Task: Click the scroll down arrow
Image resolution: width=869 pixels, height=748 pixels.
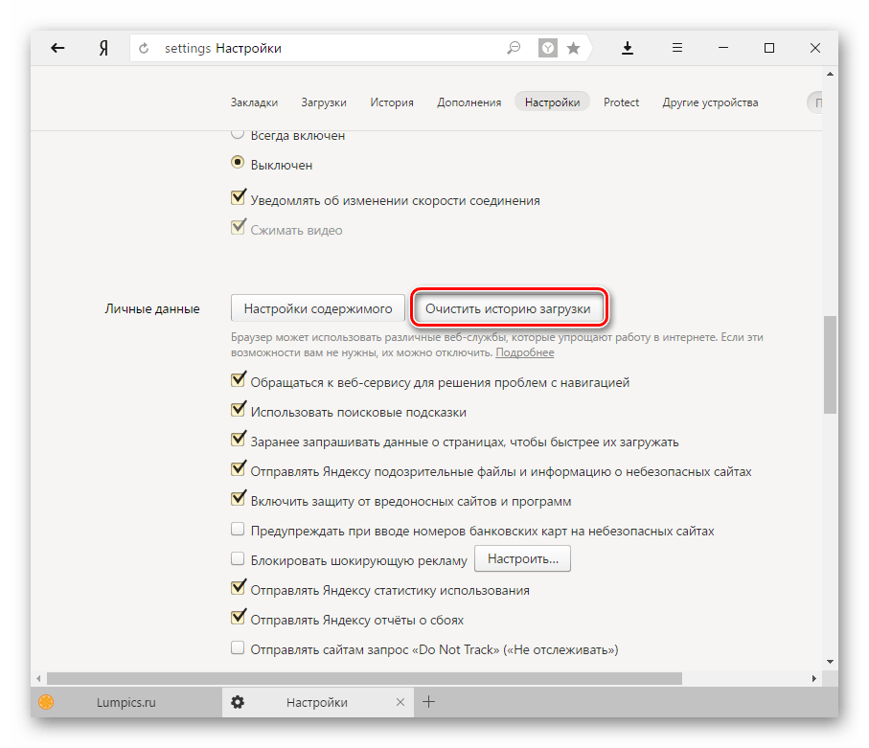Action: tap(830, 662)
